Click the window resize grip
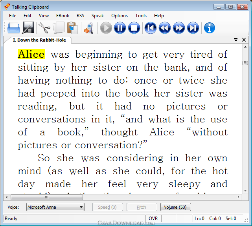 click(x=246, y=220)
